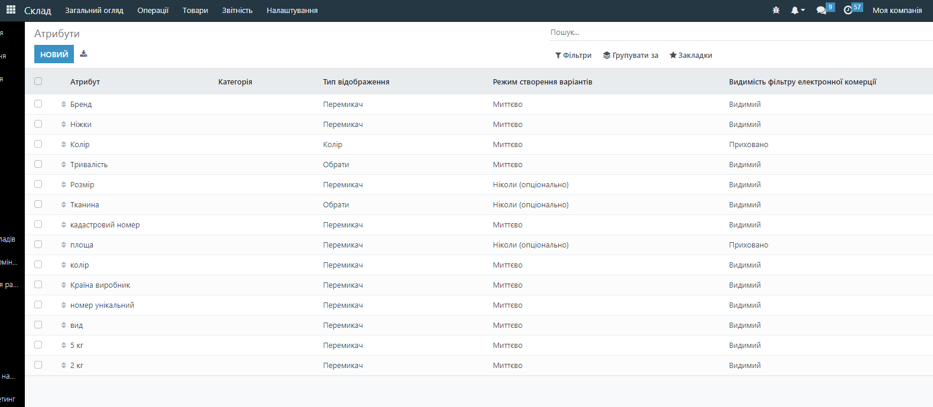This screenshot has height=407, width=933.
Task: Open the apps grid menu icon
Action: pyautogui.click(x=11, y=10)
